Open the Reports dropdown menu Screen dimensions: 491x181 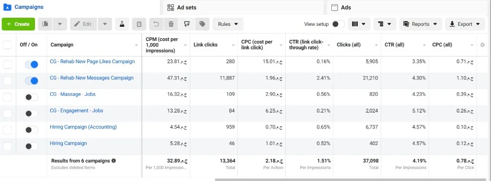tap(420, 24)
